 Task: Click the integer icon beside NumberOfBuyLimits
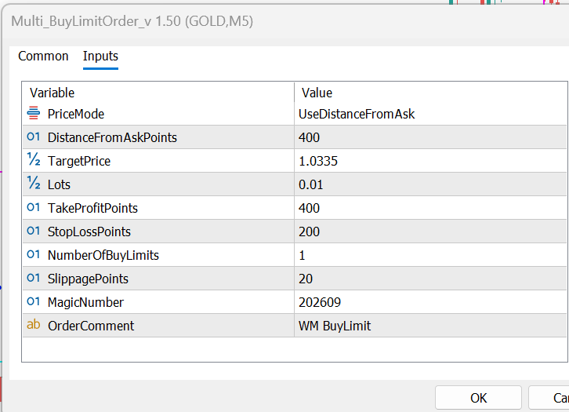click(34, 254)
